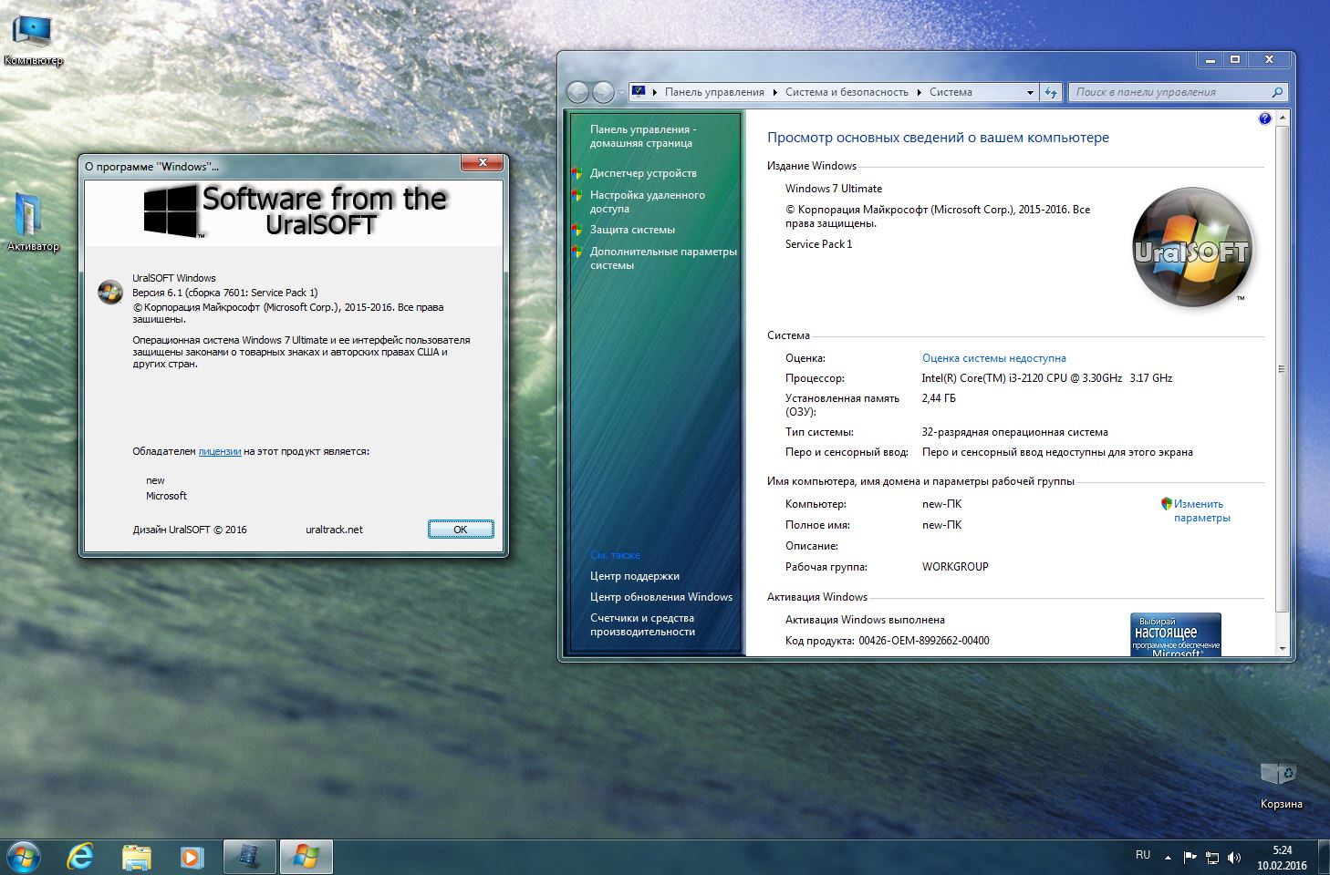The width and height of the screenshot is (1330, 875).
Task: Click the Windows orb icon in About dialog
Action: 109,292
